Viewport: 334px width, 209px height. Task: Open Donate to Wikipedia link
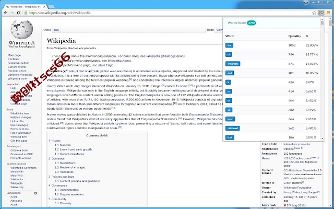[x=20, y=75]
